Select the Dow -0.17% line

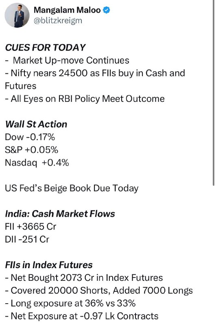[x=30, y=137]
